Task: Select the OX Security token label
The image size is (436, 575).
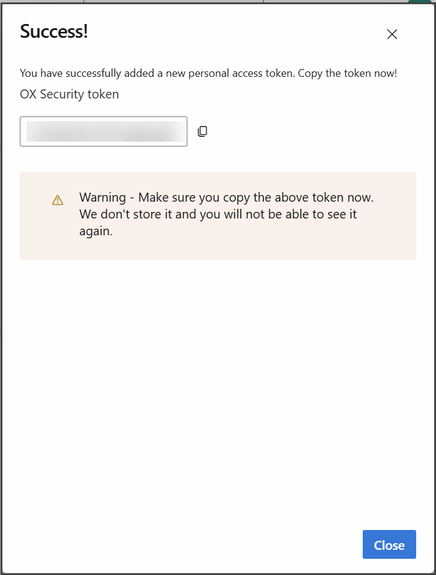Action: (x=69, y=94)
